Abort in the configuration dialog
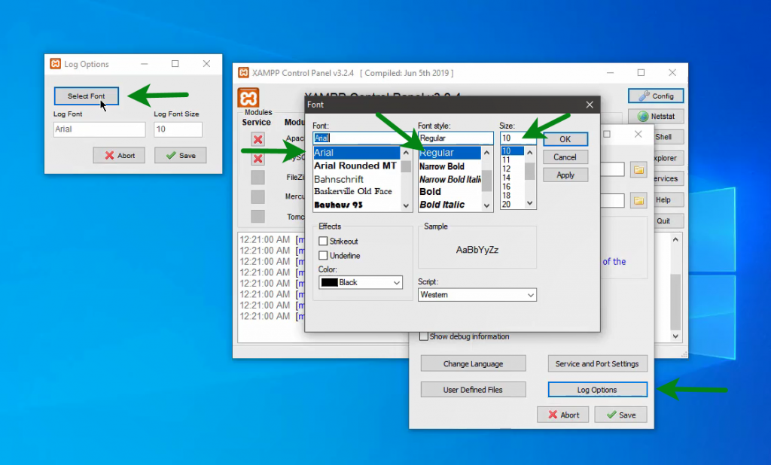 coord(563,415)
